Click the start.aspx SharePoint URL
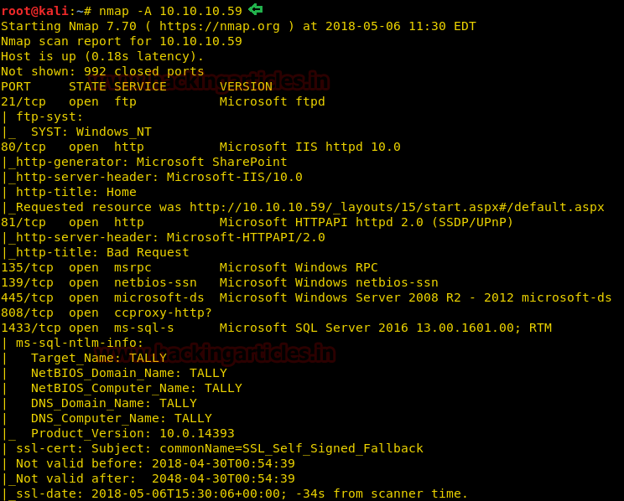 397,207
